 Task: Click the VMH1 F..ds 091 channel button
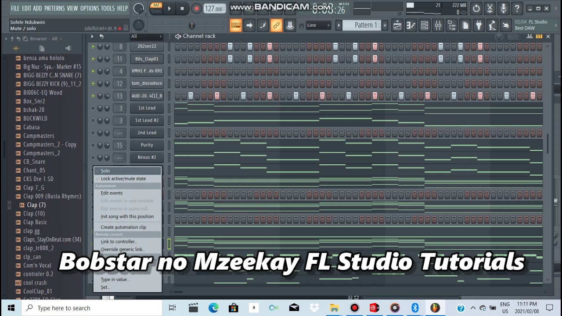(147, 71)
